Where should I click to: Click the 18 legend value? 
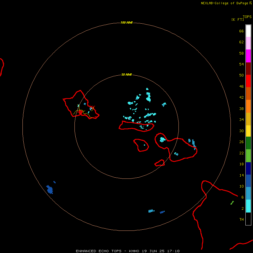[241, 164]
